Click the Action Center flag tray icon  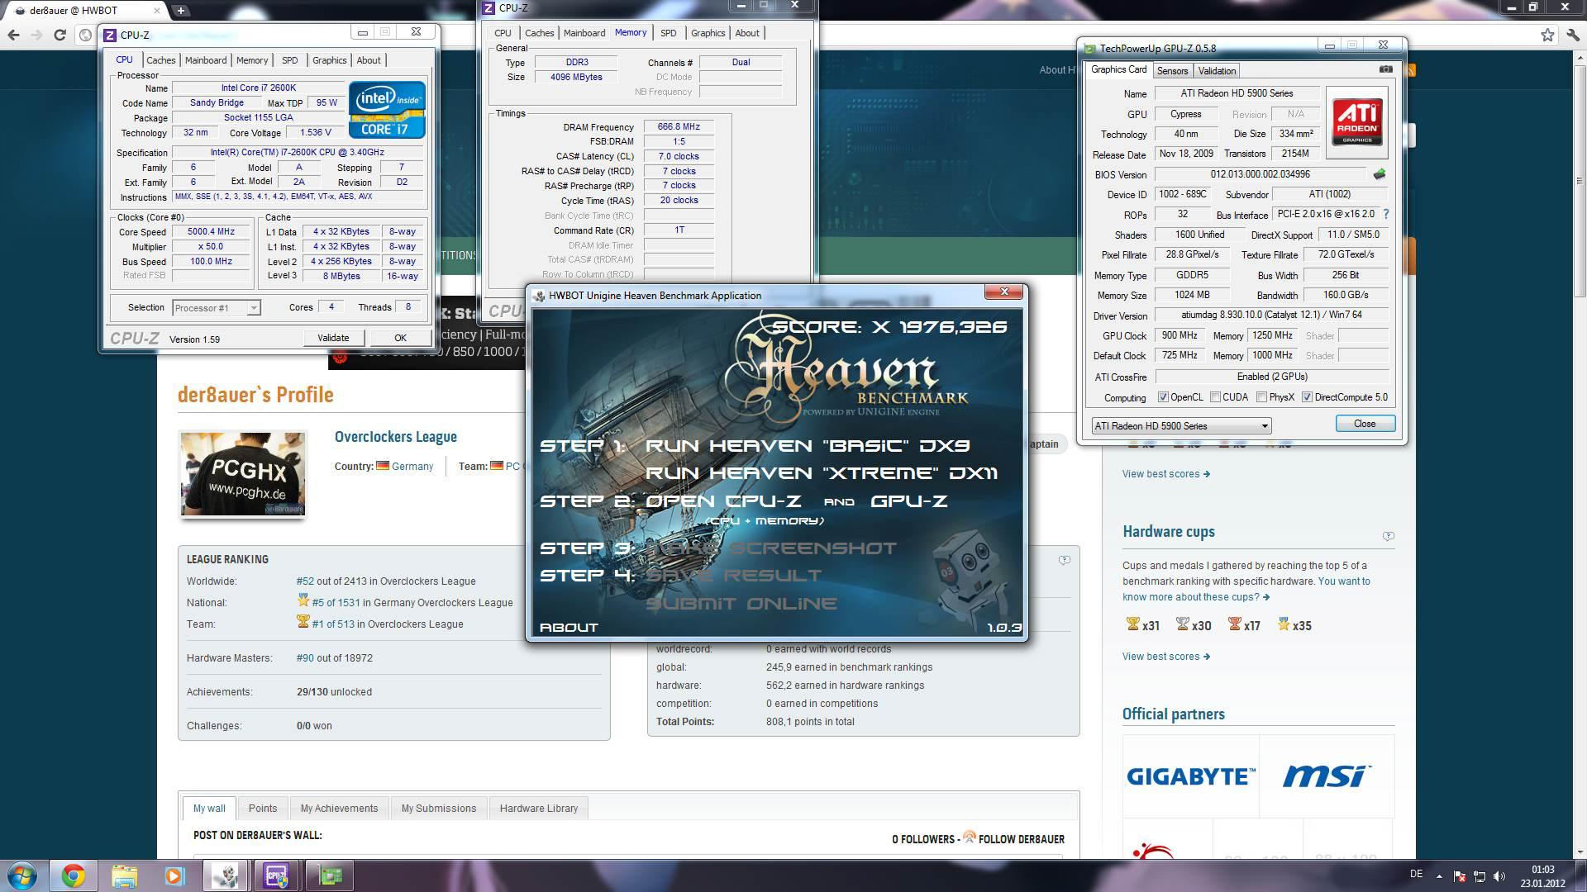click(1460, 876)
